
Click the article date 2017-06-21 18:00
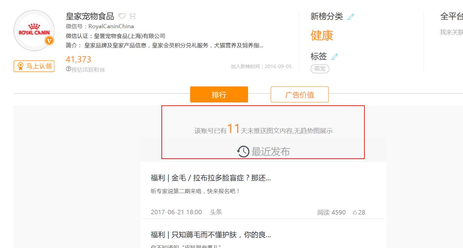(176, 212)
